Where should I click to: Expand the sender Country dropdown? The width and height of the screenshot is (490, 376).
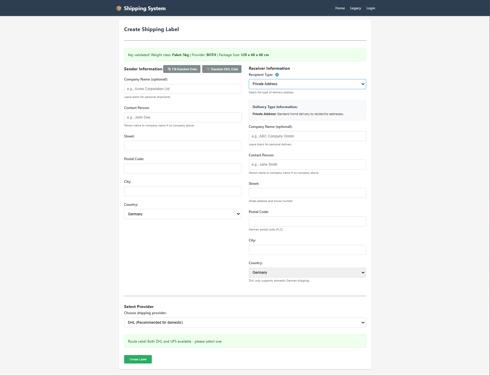183,214
